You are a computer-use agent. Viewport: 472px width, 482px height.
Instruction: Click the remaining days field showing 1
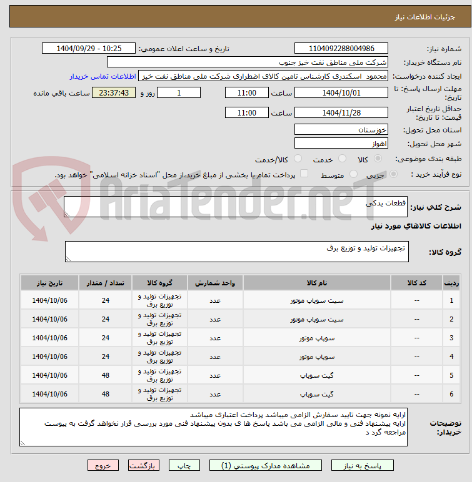coord(179,92)
